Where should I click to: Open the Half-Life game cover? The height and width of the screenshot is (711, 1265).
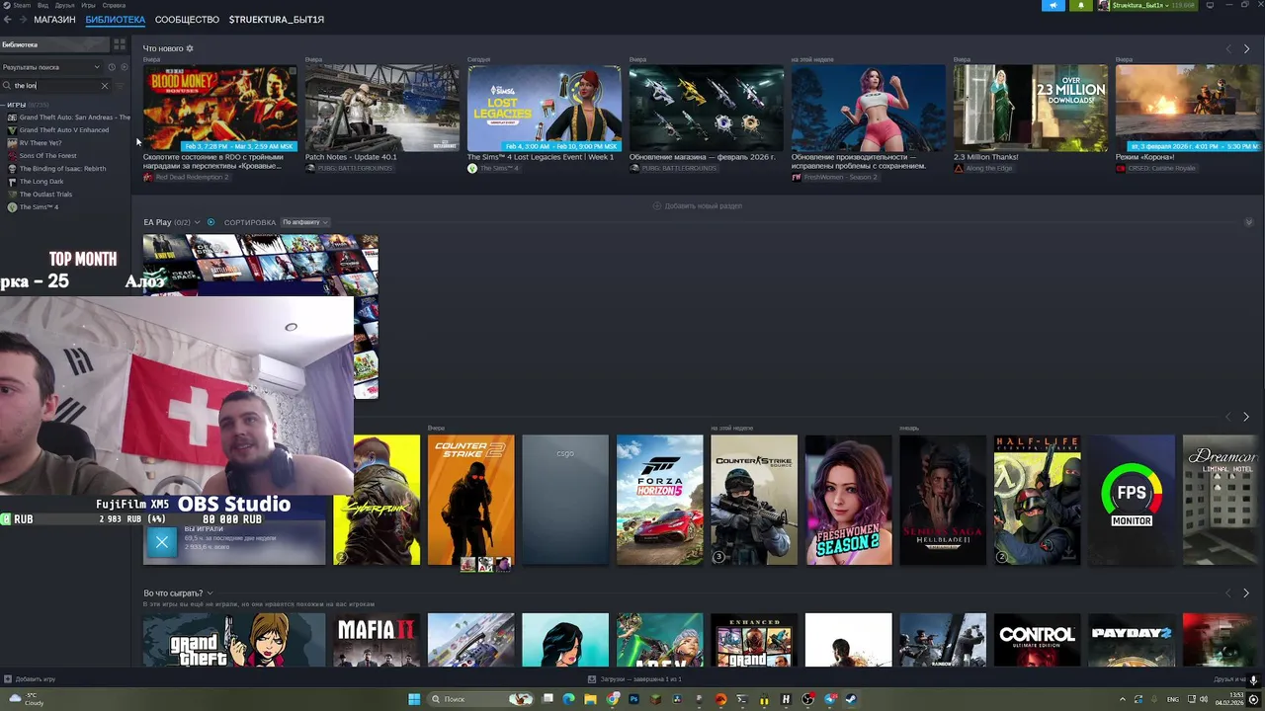(1037, 501)
